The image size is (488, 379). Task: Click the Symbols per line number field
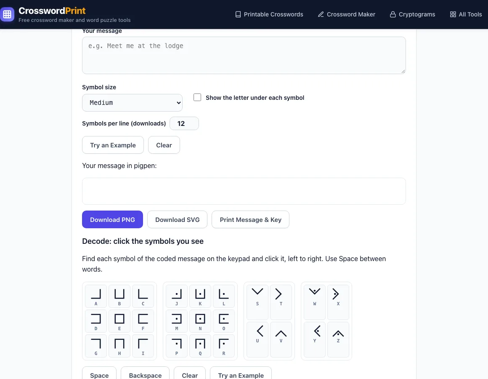(184, 123)
